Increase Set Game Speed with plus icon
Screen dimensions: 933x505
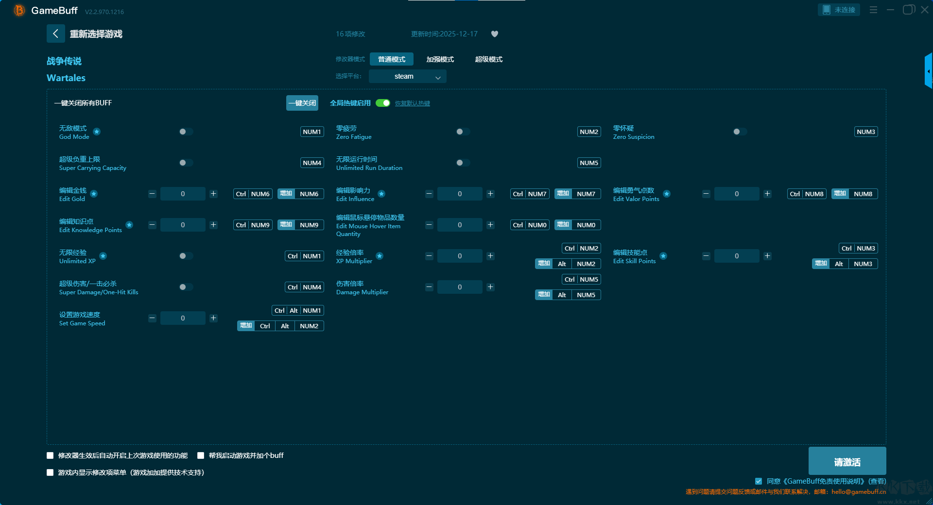pos(213,318)
